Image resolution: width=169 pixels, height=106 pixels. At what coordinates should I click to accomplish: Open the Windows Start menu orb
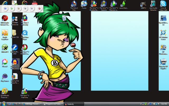3,104
